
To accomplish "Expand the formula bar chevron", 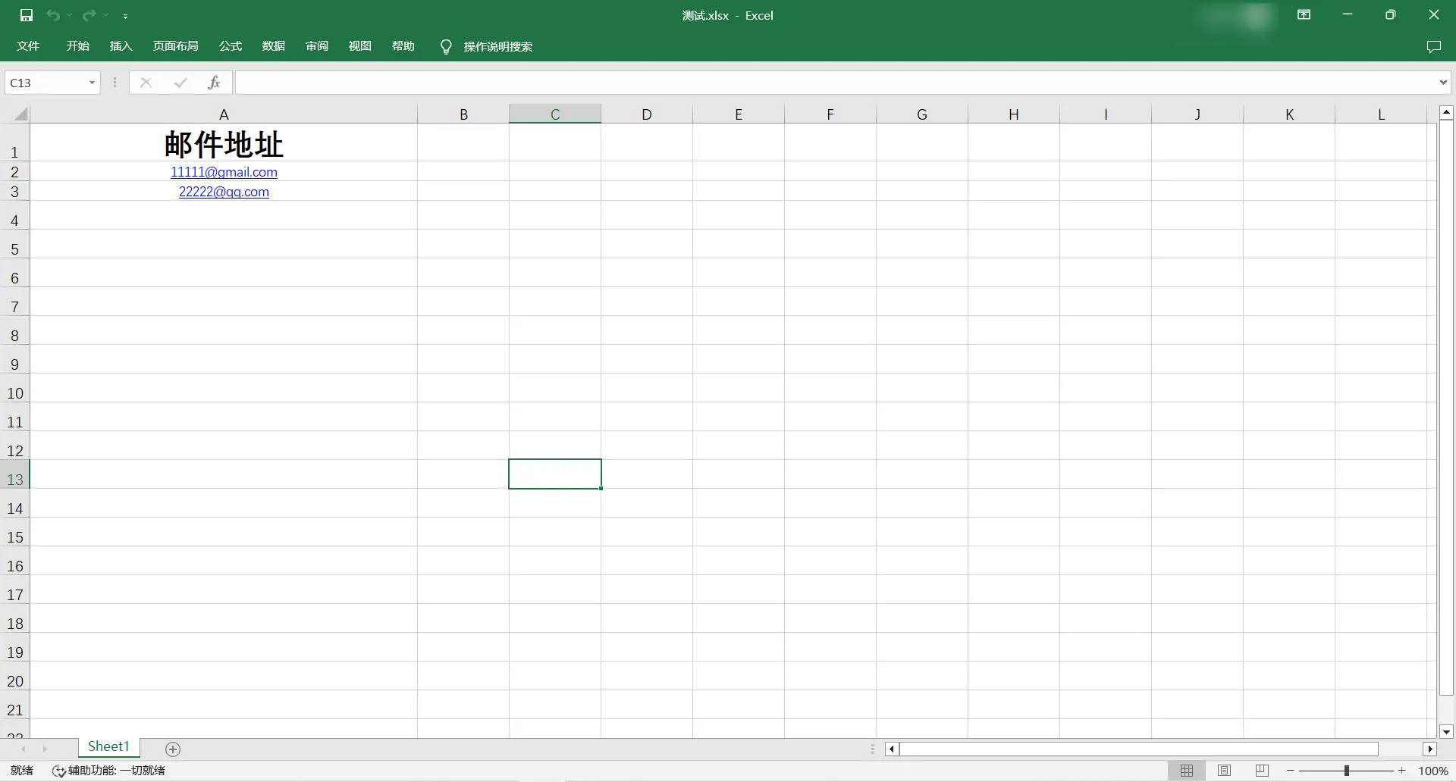I will point(1443,83).
